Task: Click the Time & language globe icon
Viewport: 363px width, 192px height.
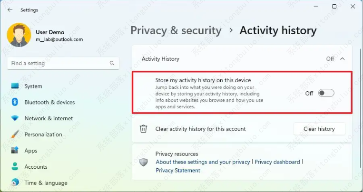Action: (15, 182)
